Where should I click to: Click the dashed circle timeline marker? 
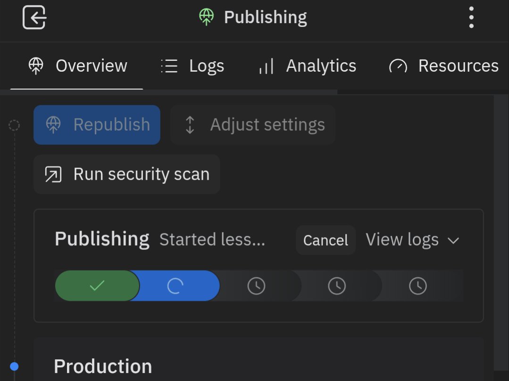tap(14, 125)
